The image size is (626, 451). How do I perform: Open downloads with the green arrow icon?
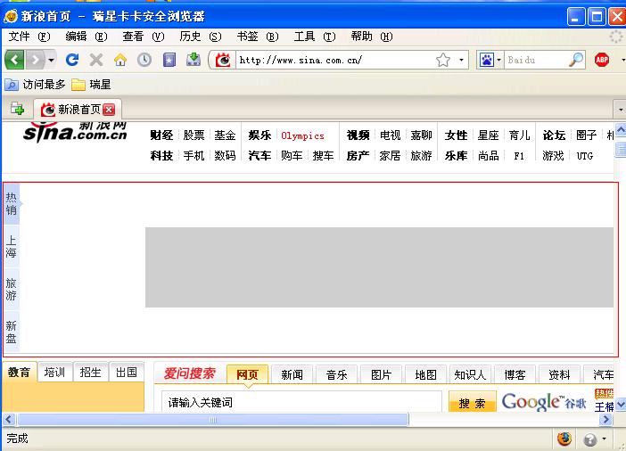click(x=194, y=60)
